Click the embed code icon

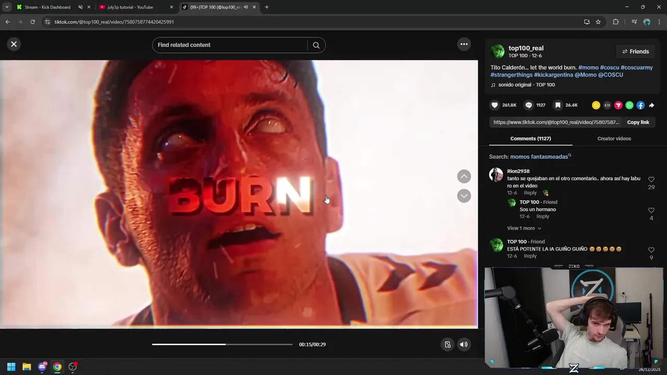tap(607, 105)
